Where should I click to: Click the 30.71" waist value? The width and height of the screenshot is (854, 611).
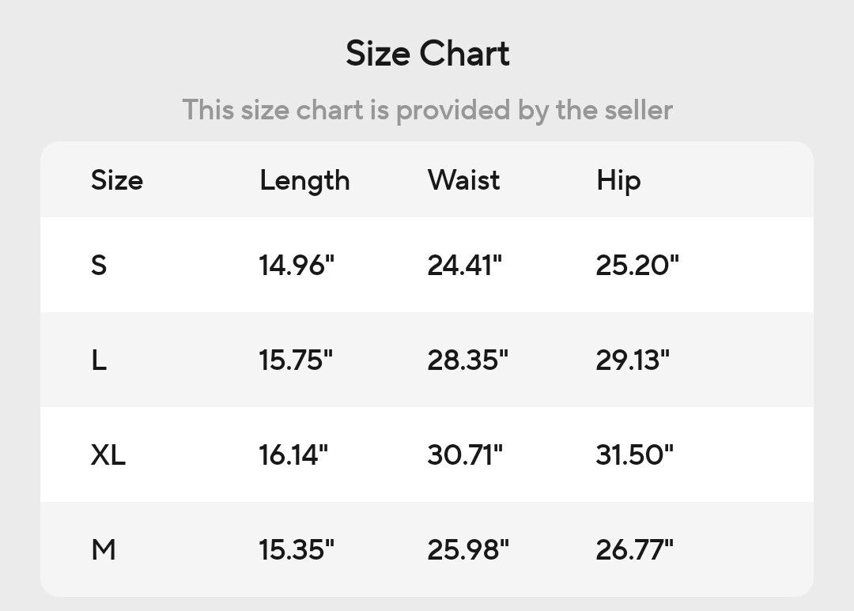pyautogui.click(x=465, y=454)
